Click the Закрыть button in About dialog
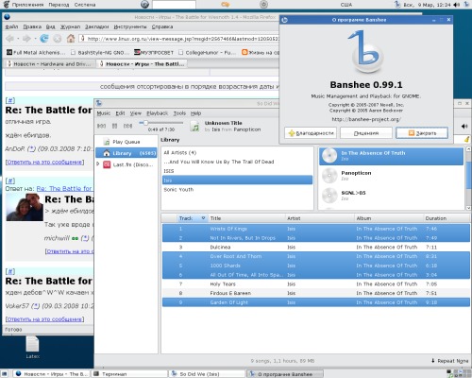472x378 pixels. tap(422, 133)
